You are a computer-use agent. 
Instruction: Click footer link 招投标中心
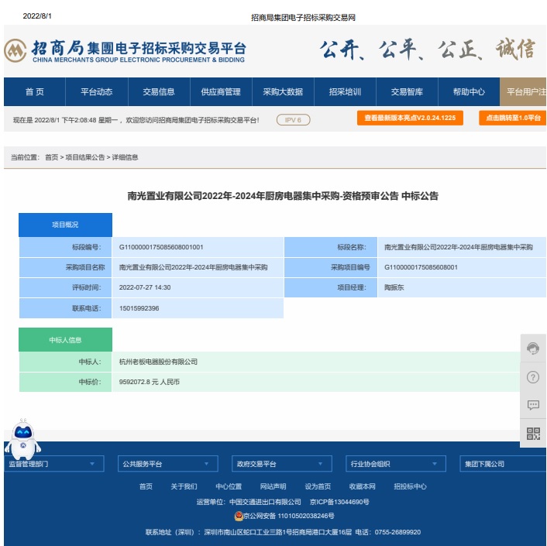click(x=411, y=486)
